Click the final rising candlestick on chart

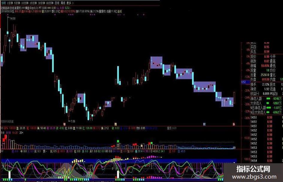[x=234, y=97]
